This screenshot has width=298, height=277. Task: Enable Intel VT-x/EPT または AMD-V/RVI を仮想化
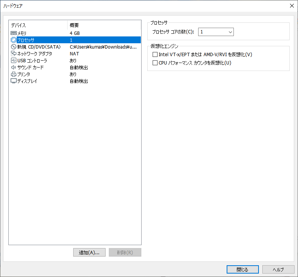[x=155, y=55]
